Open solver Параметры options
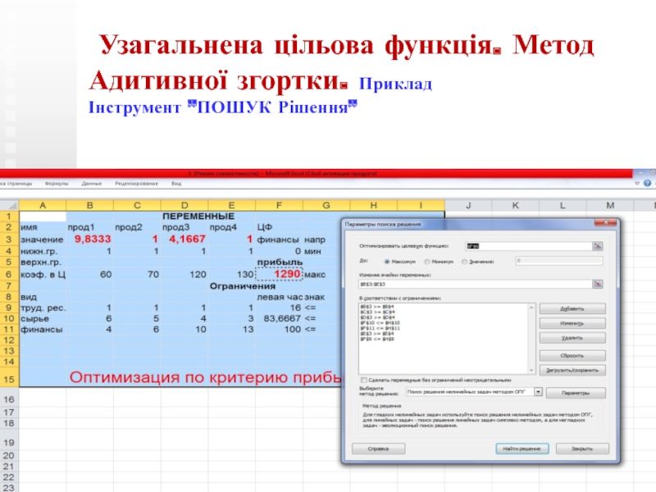The width and height of the screenshot is (656, 492). [576, 393]
